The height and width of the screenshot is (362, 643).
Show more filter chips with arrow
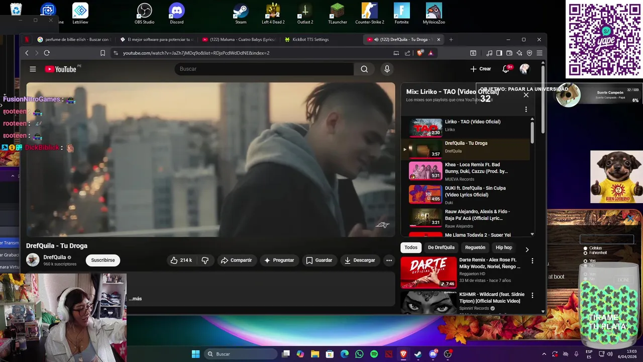(x=527, y=249)
